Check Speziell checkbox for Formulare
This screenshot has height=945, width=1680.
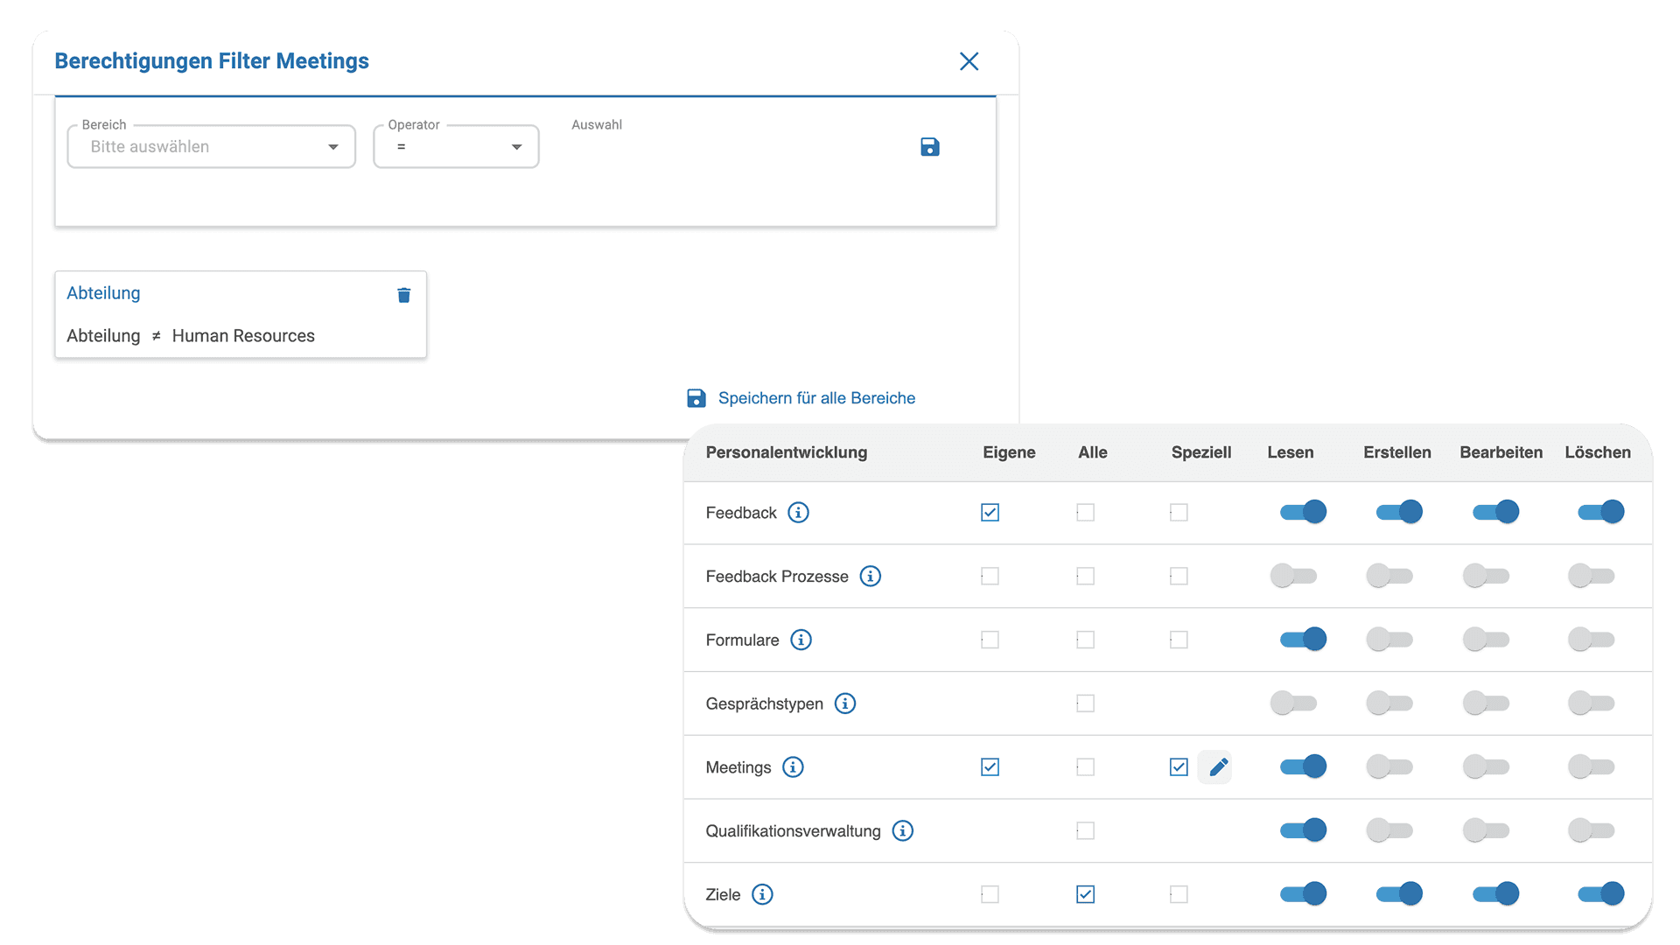(x=1179, y=640)
